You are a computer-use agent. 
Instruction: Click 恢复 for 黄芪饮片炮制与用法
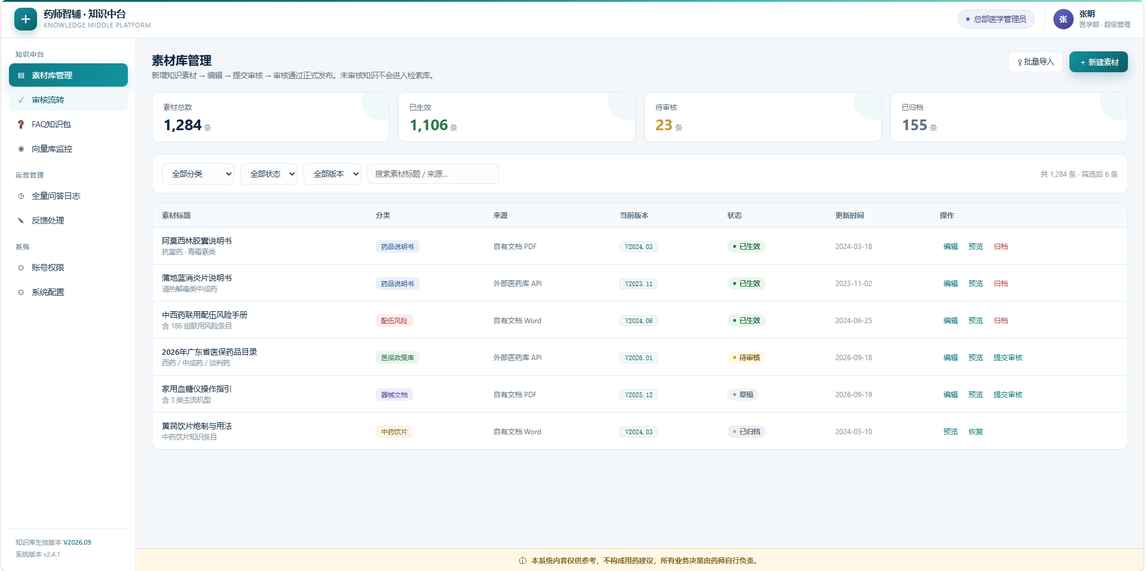(975, 432)
